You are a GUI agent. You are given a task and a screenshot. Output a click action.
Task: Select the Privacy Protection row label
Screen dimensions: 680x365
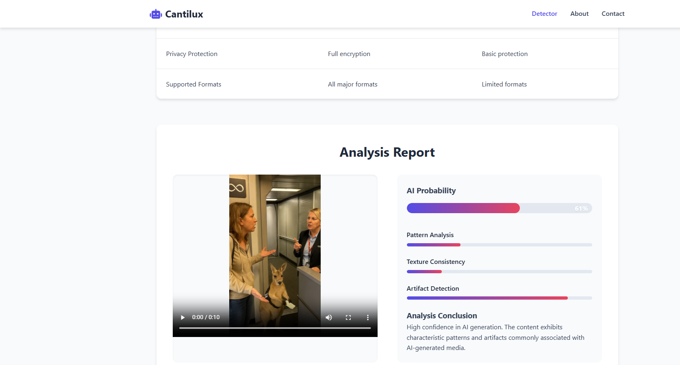point(191,54)
